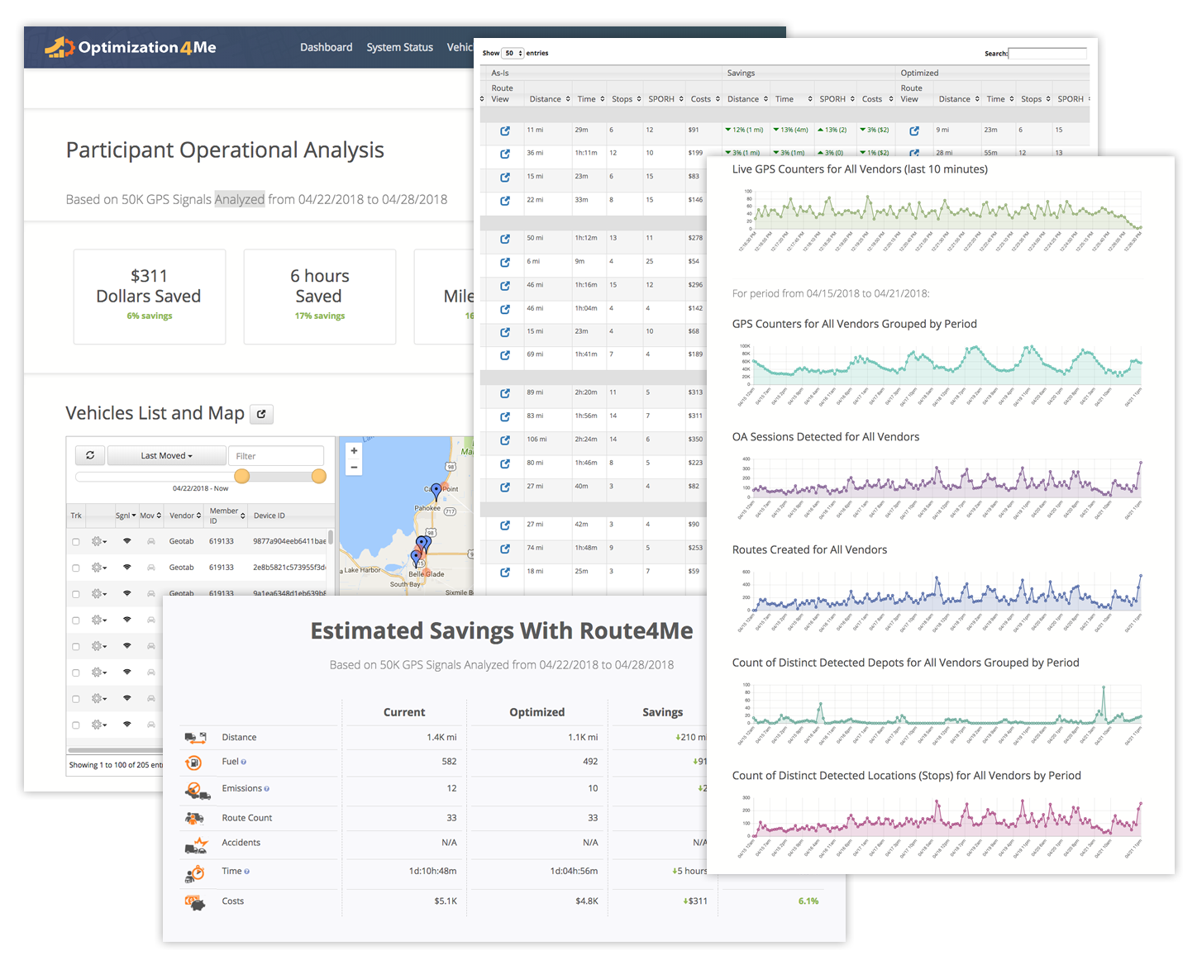Open the System Status menu item

[400, 47]
